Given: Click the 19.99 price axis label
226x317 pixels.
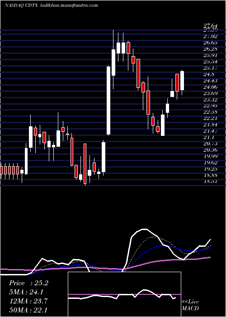Looking at the screenshot, I should click(x=211, y=156).
